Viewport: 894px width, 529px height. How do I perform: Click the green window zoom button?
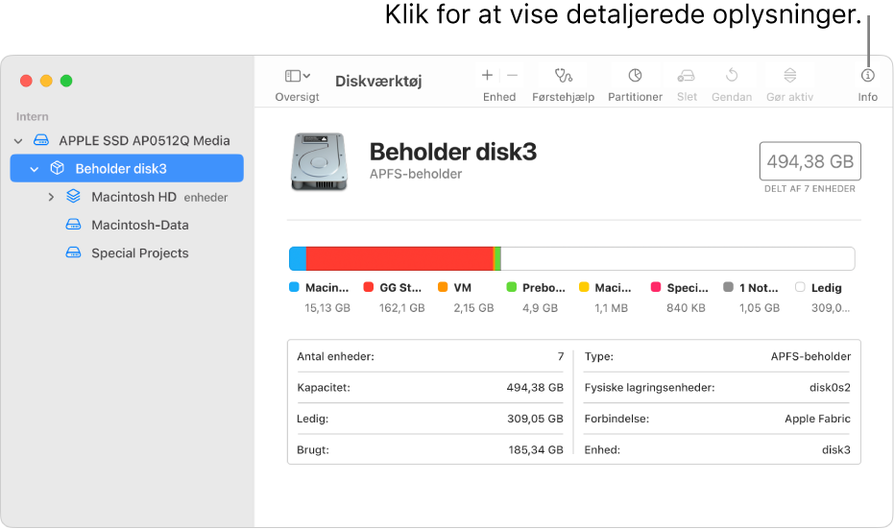(66, 82)
